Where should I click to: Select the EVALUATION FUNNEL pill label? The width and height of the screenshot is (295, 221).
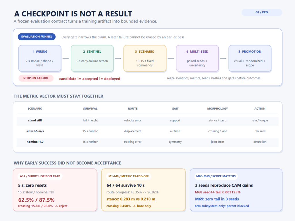coord(37,37)
